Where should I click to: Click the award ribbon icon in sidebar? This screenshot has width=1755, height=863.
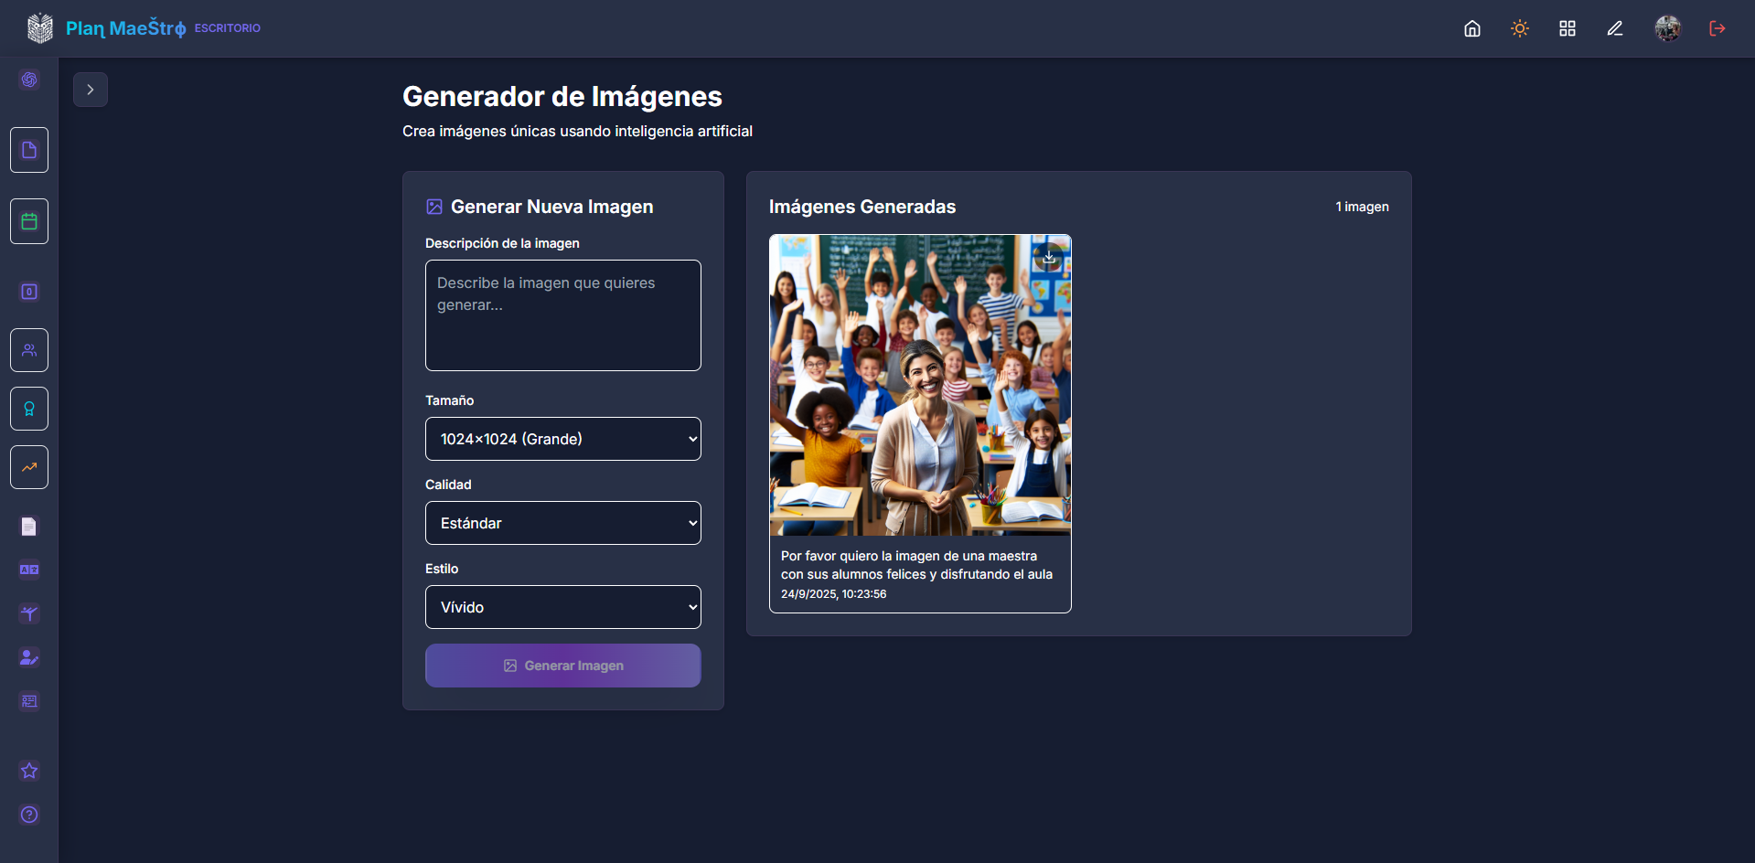point(29,409)
